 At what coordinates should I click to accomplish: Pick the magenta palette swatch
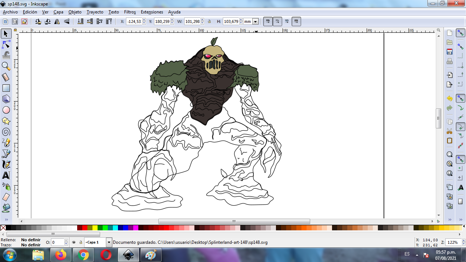(x=135, y=228)
